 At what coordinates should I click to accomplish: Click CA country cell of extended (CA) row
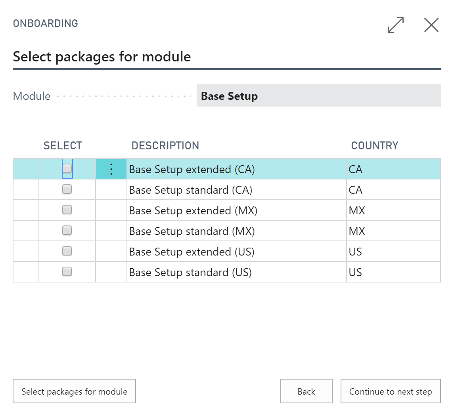click(x=393, y=169)
